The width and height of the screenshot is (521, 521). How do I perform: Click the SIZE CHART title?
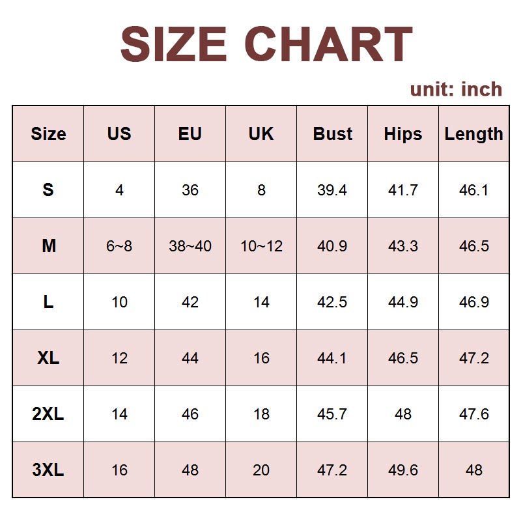[266, 45]
